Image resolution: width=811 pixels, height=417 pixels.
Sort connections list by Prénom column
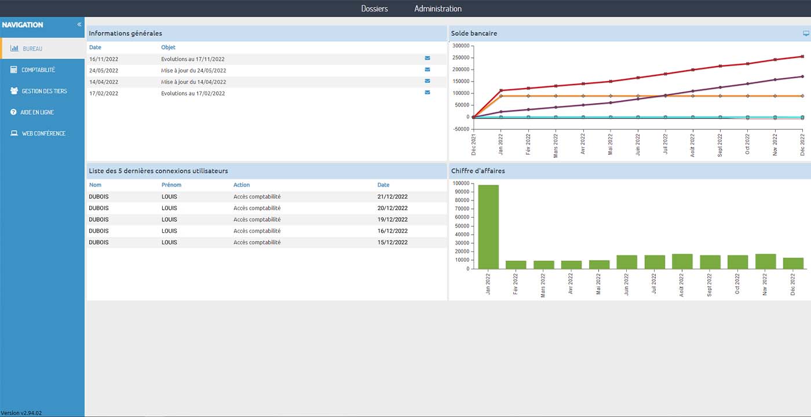[x=171, y=185]
